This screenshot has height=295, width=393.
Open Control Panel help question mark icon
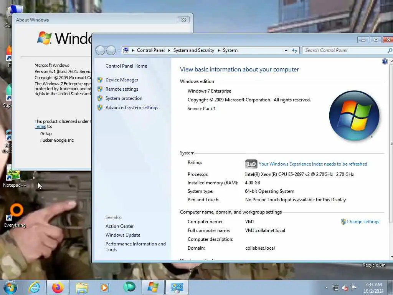click(x=385, y=61)
